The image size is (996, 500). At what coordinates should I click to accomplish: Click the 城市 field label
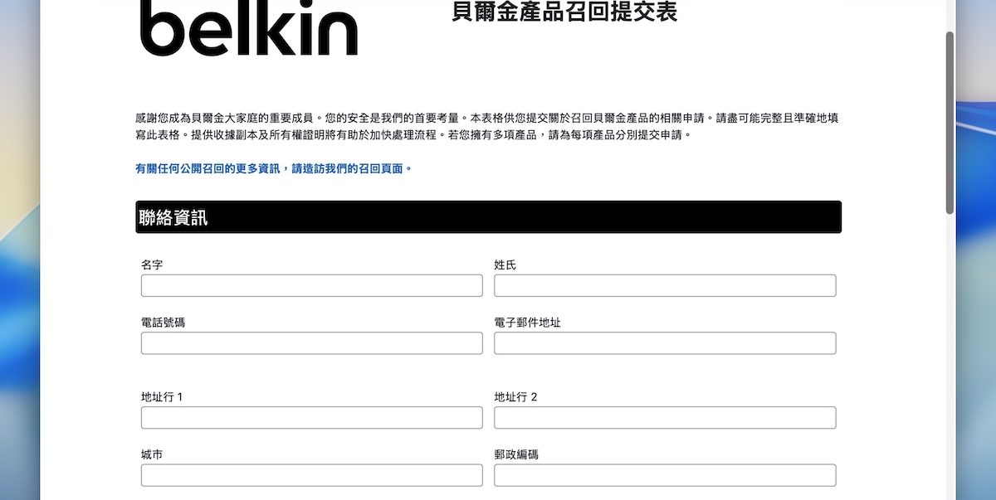click(152, 455)
